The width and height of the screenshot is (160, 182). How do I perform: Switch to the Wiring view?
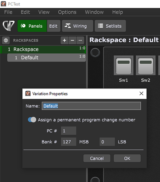(x=78, y=26)
